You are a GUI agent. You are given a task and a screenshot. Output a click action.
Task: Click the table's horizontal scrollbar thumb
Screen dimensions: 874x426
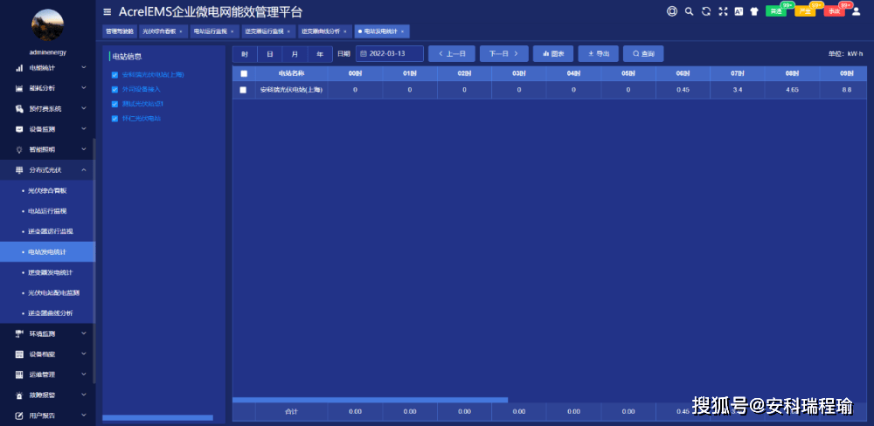point(370,400)
